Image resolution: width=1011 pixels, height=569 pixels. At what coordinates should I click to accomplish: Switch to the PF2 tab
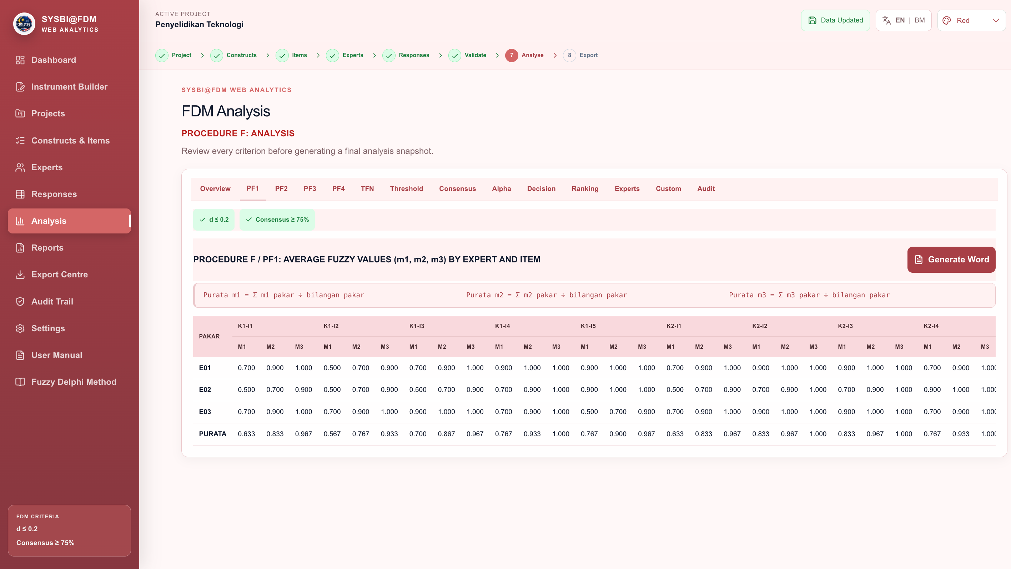coord(281,189)
